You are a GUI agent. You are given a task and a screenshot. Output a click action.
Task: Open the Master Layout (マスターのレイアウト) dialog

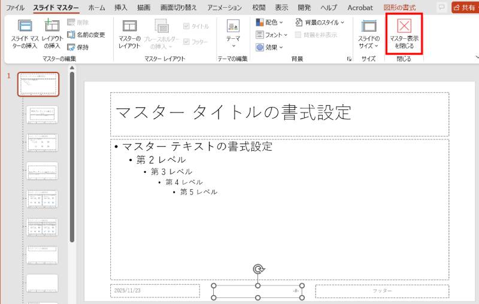coord(129,34)
